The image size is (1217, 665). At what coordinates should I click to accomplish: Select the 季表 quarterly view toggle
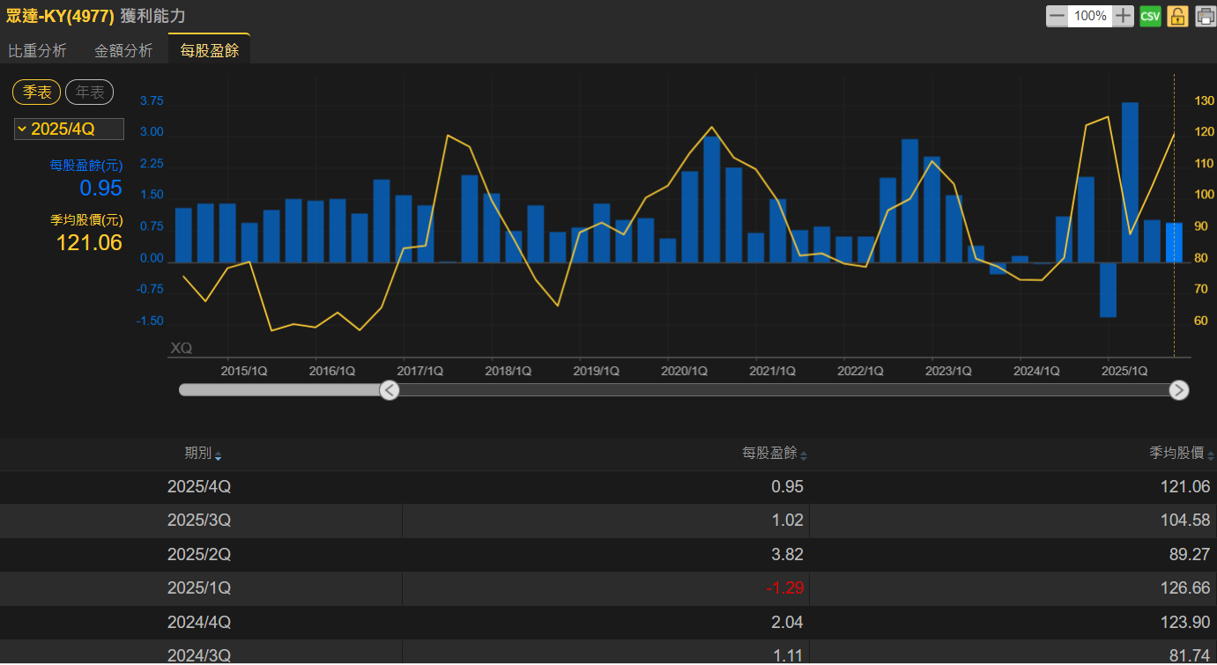coord(37,92)
